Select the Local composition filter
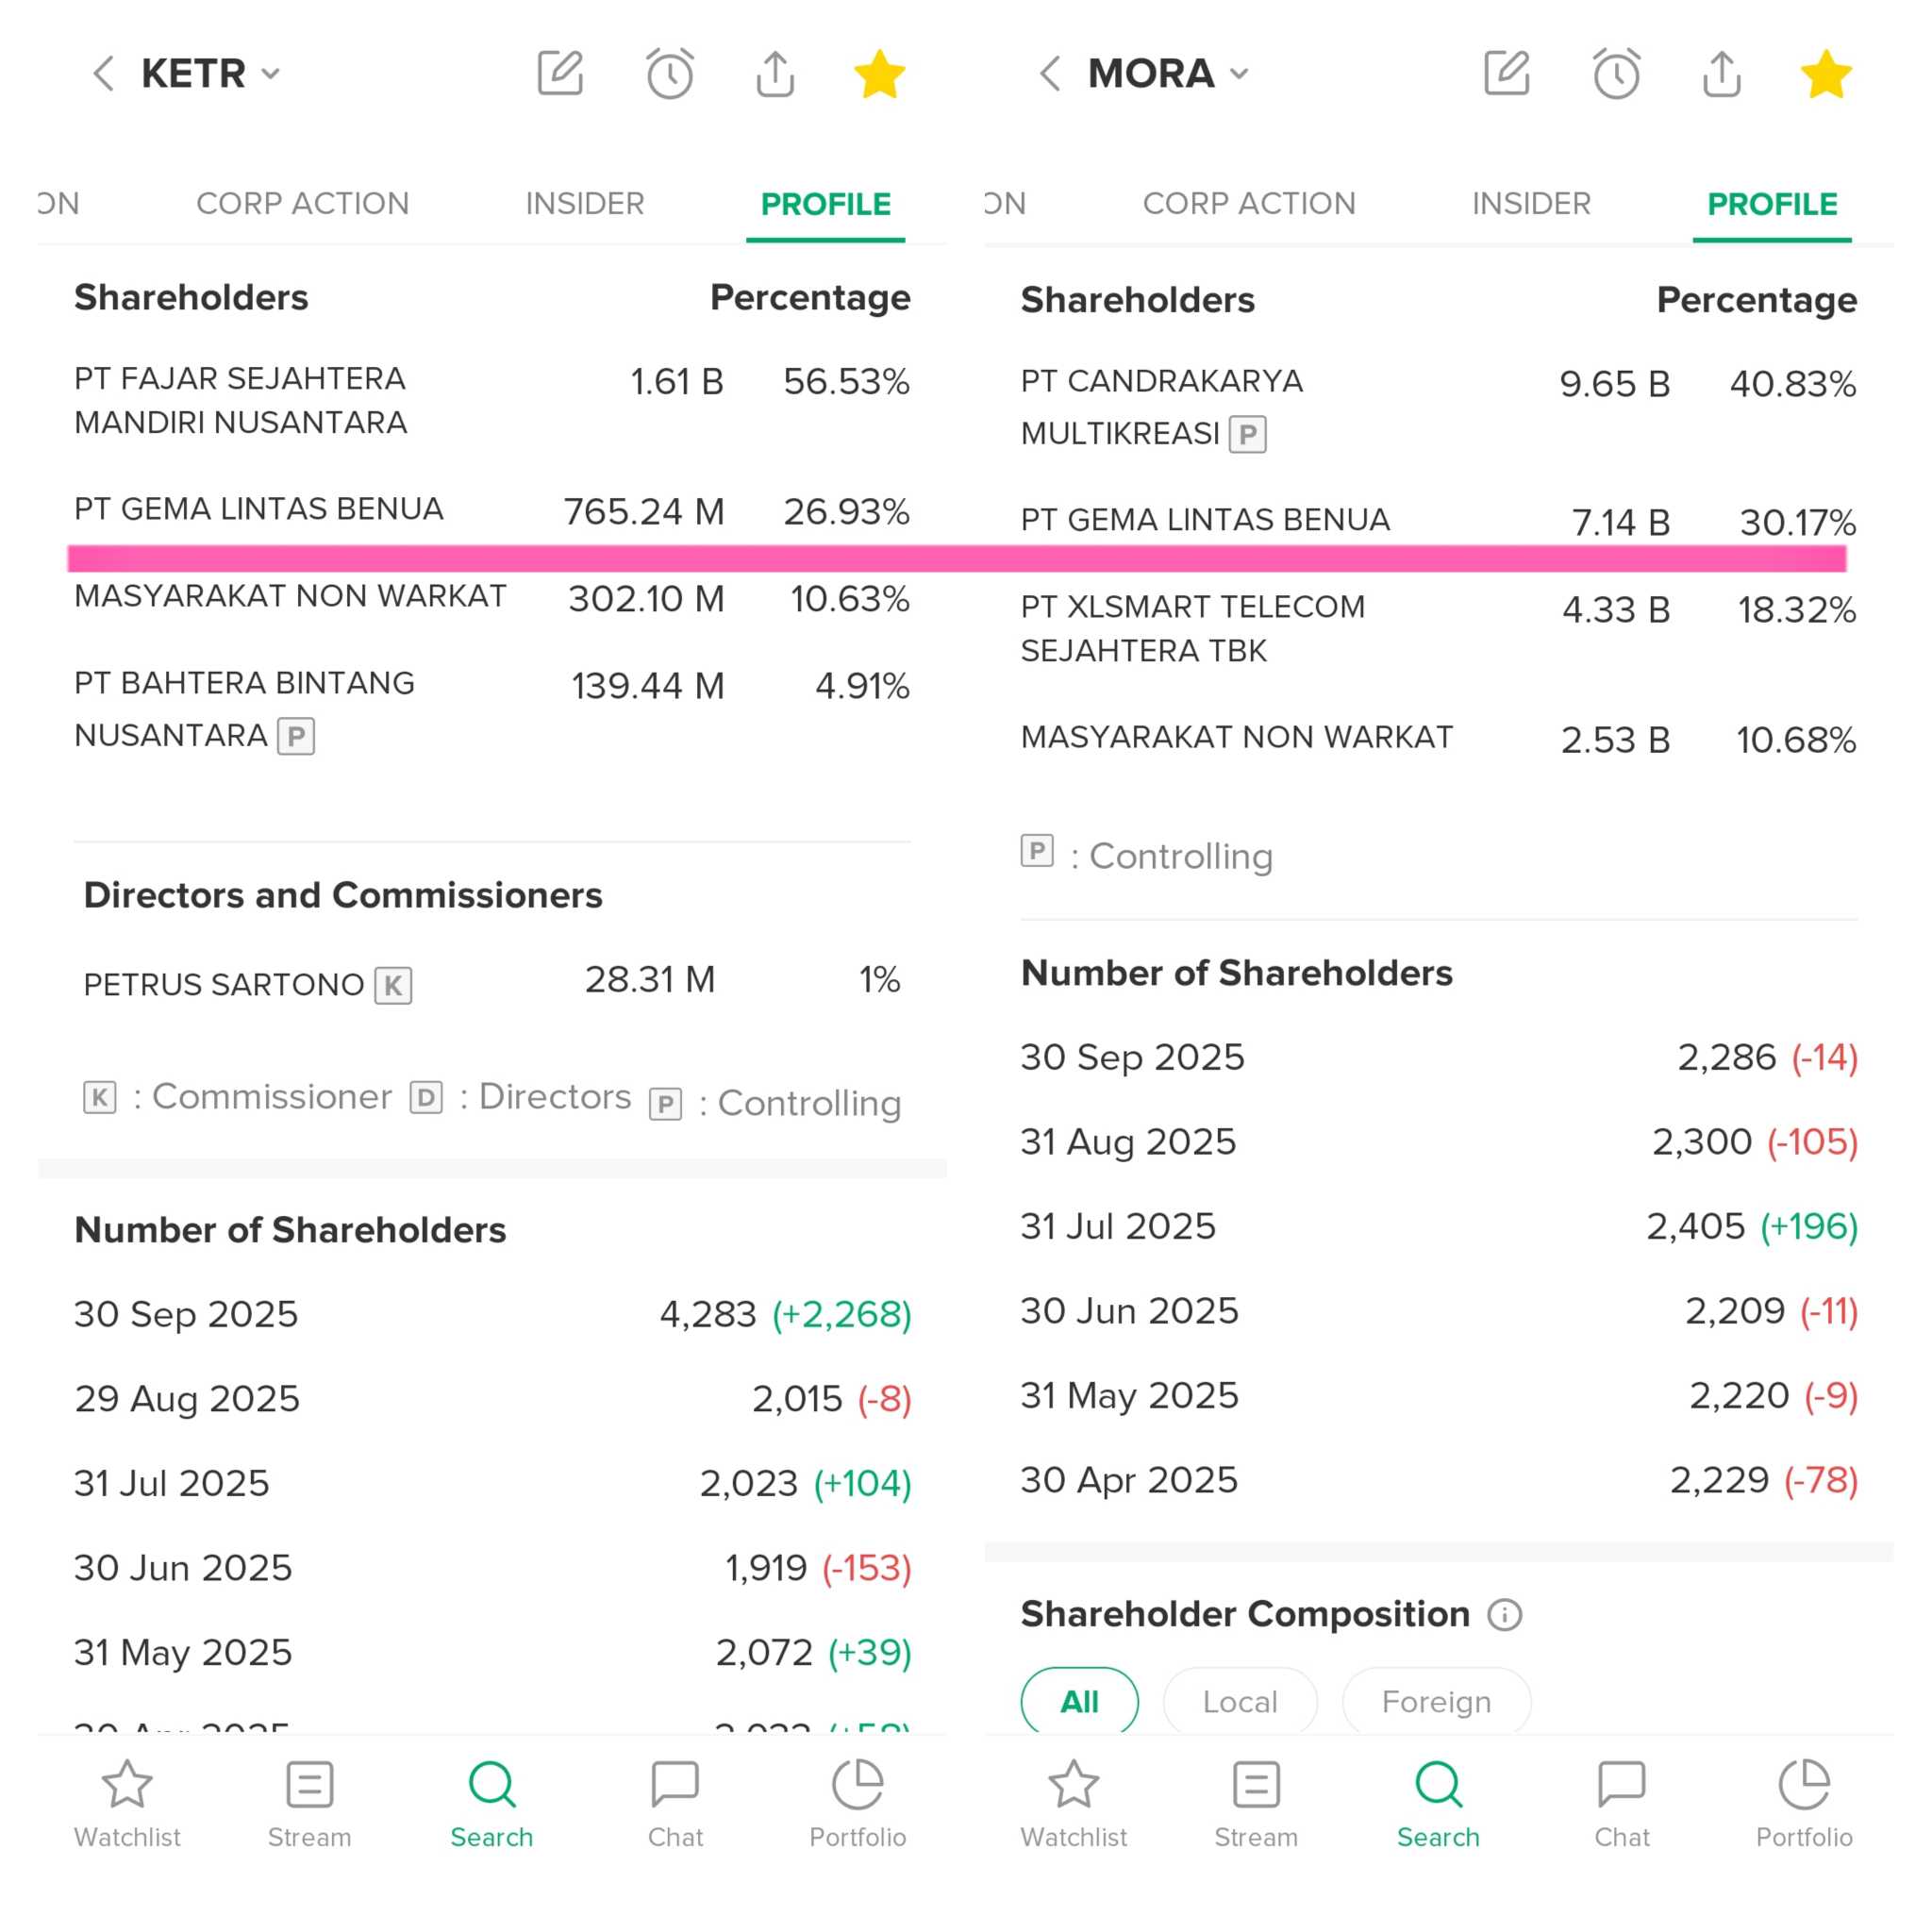 pyautogui.click(x=1240, y=1701)
